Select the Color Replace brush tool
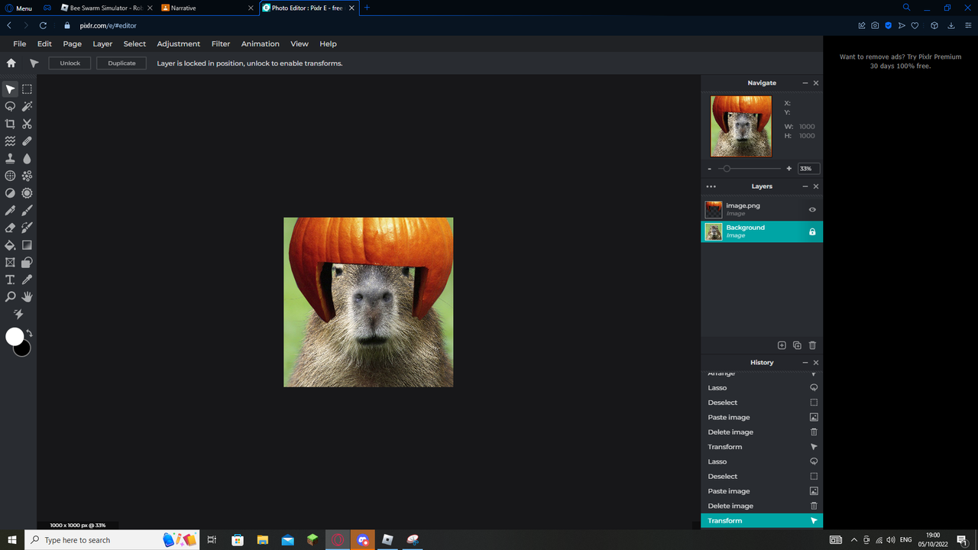 point(27,228)
